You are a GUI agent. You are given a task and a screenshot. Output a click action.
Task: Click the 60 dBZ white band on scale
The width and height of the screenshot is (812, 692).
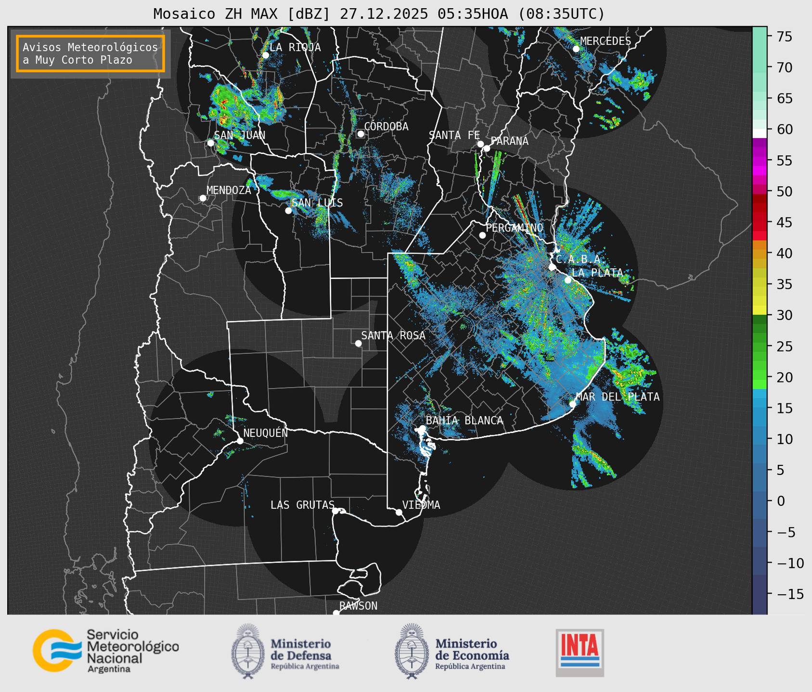pyautogui.click(x=760, y=133)
